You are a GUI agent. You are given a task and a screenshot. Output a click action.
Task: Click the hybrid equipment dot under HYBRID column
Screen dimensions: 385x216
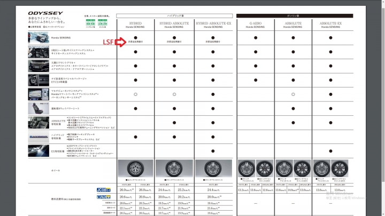pyautogui.click(x=135, y=137)
